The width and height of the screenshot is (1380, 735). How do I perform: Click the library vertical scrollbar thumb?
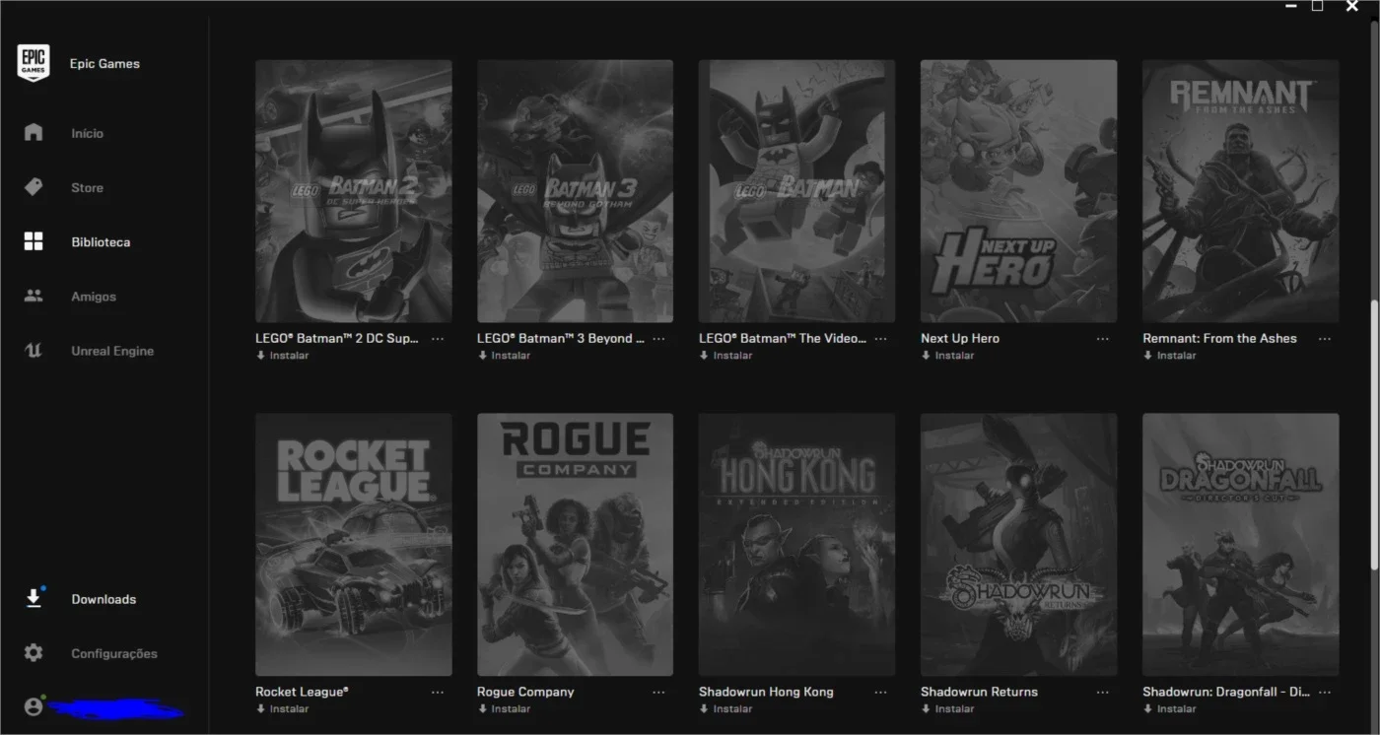tap(1375, 434)
